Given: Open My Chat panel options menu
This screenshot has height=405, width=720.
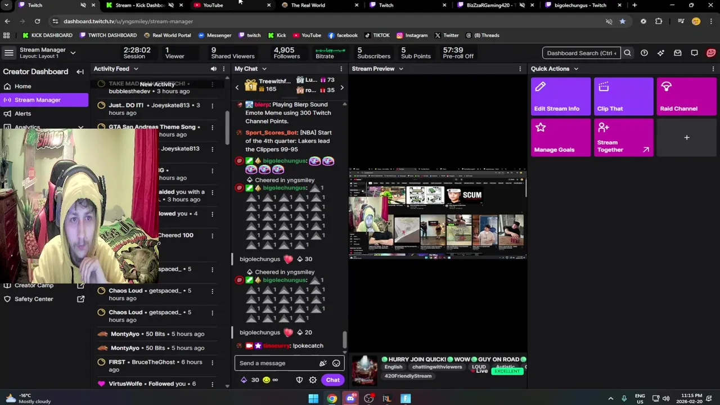Looking at the screenshot, I should point(341,69).
